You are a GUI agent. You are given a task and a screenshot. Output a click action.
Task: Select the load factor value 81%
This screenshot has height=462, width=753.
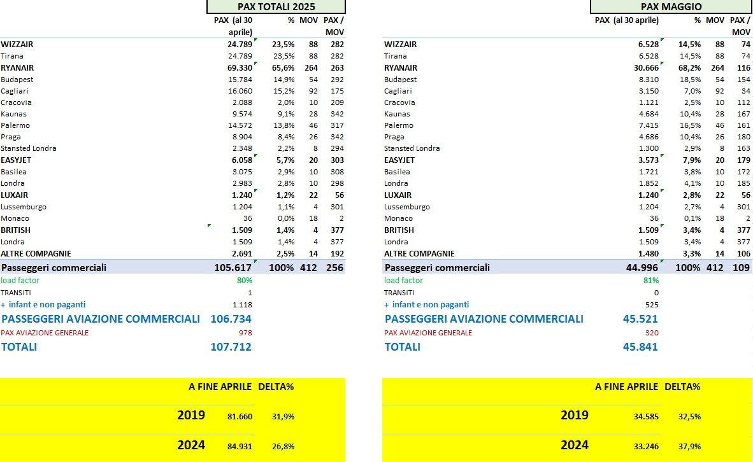[x=651, y=280]
